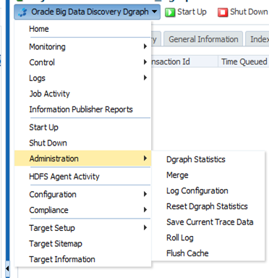Choose the Control menu entry
Viewport: 269px width, 278px height.
[82, 62]
